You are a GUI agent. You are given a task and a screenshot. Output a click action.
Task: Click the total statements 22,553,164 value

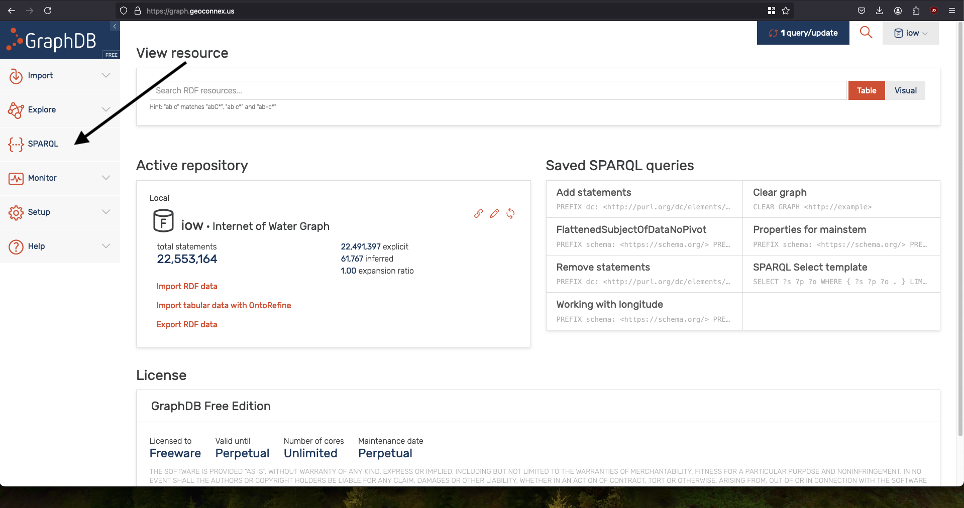tap(187, 259)
